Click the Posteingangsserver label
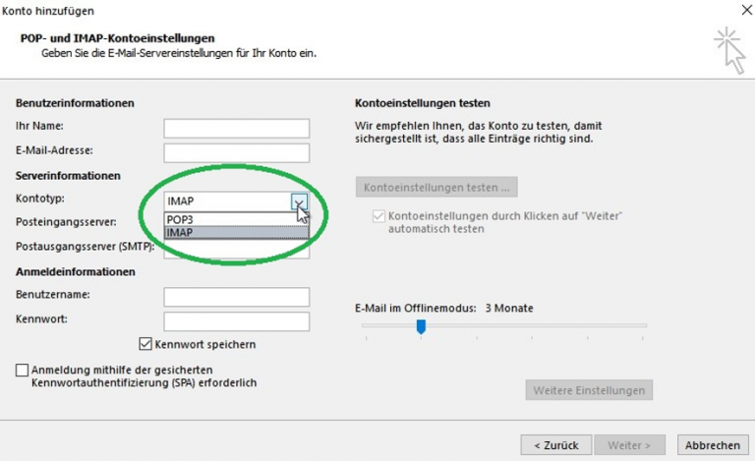The height and width of the screenshot is (461, 755). (66, 222)
